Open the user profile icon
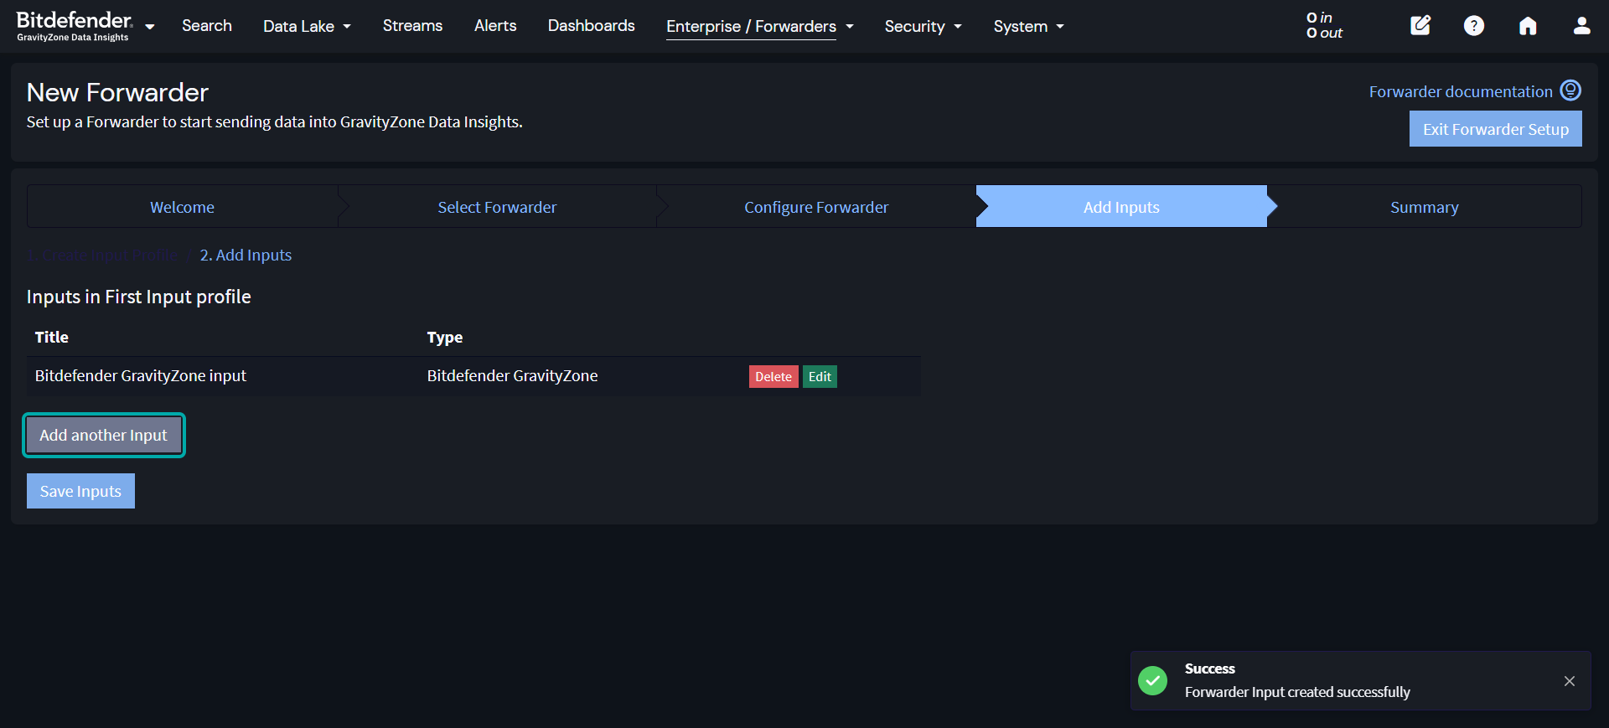Viewport: 1609px width, 728px height. pyautogui.click(x=1581, y=26)
